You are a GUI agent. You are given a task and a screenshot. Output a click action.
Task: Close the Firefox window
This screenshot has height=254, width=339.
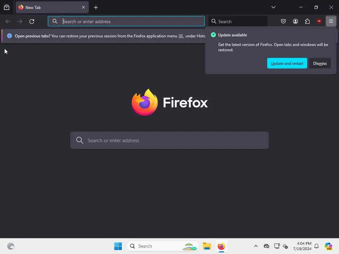tap(331, 7)
